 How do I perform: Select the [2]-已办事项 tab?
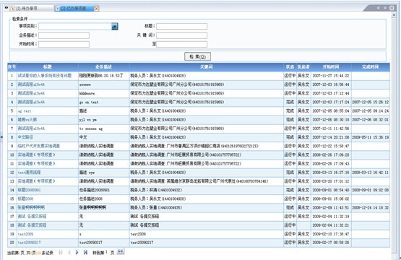(x=73, y=9)
